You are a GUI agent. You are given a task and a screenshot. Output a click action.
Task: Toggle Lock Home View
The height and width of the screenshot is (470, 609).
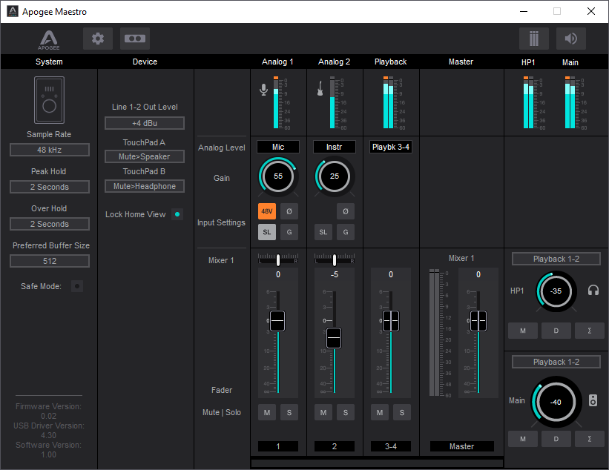coord(177,214)
